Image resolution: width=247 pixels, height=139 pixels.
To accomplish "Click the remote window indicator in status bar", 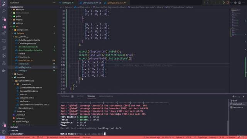I will coord(3,137).
